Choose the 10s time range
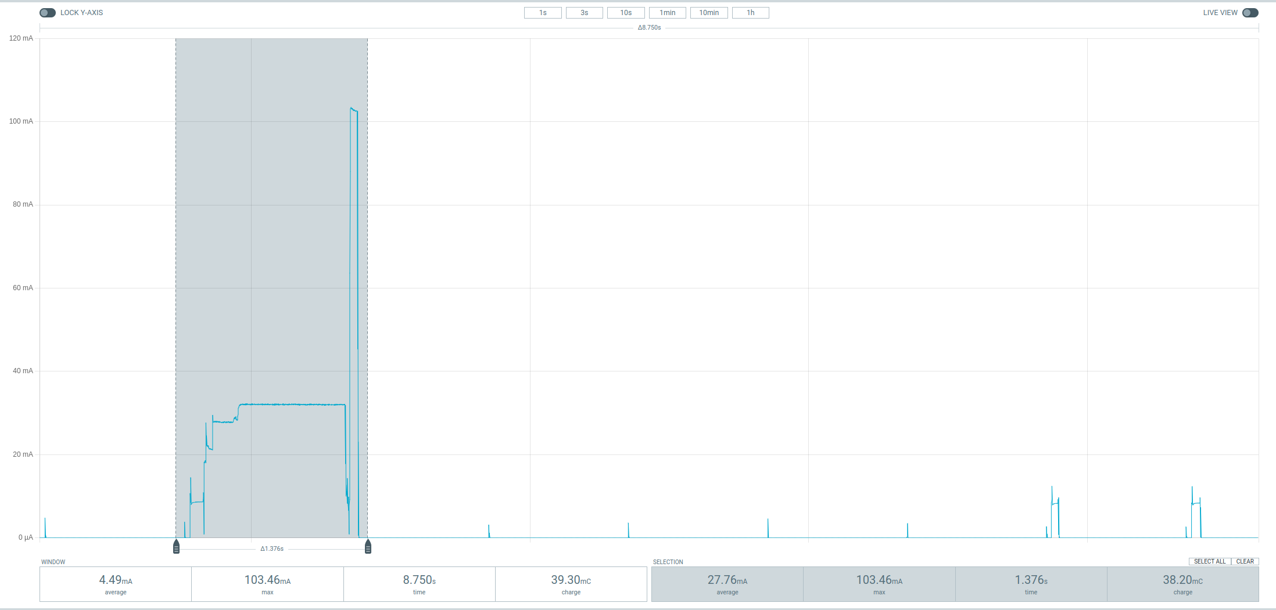Image resolution: width=1276 pixels, height=610 pixels. tap(626, 13)
